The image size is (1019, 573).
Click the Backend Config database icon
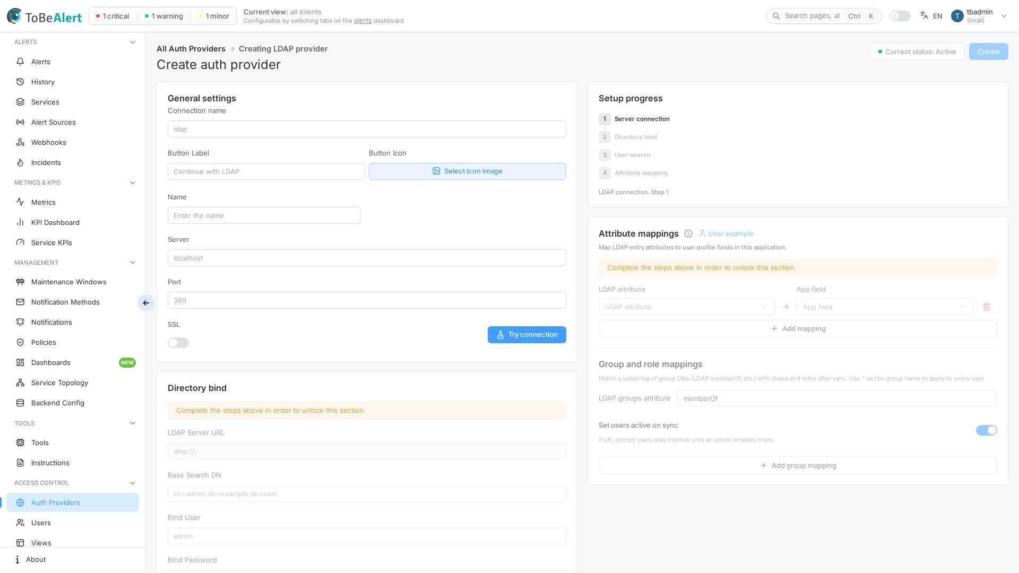coord(20,403)
